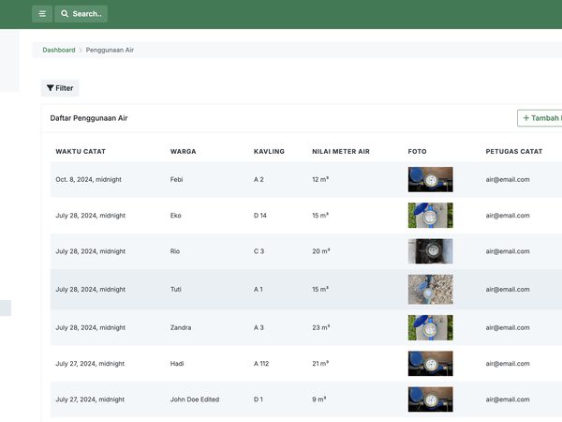Open Hadi's water meter photo
562x422 pixels.
tap(430, 364)
